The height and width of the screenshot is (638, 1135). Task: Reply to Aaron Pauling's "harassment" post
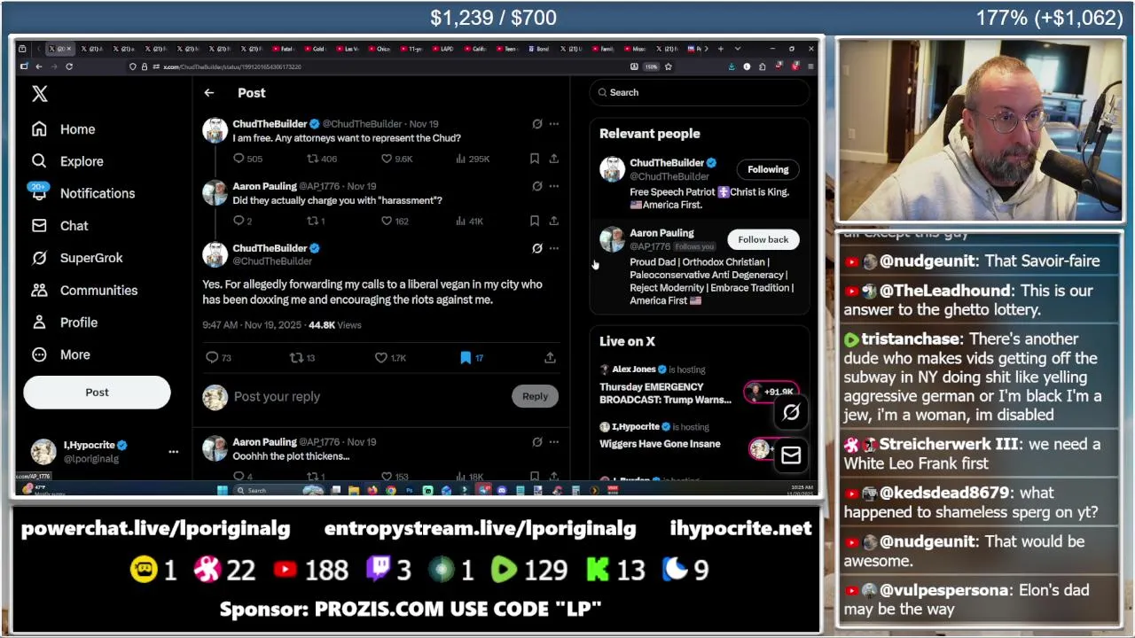tap(238, 221)
